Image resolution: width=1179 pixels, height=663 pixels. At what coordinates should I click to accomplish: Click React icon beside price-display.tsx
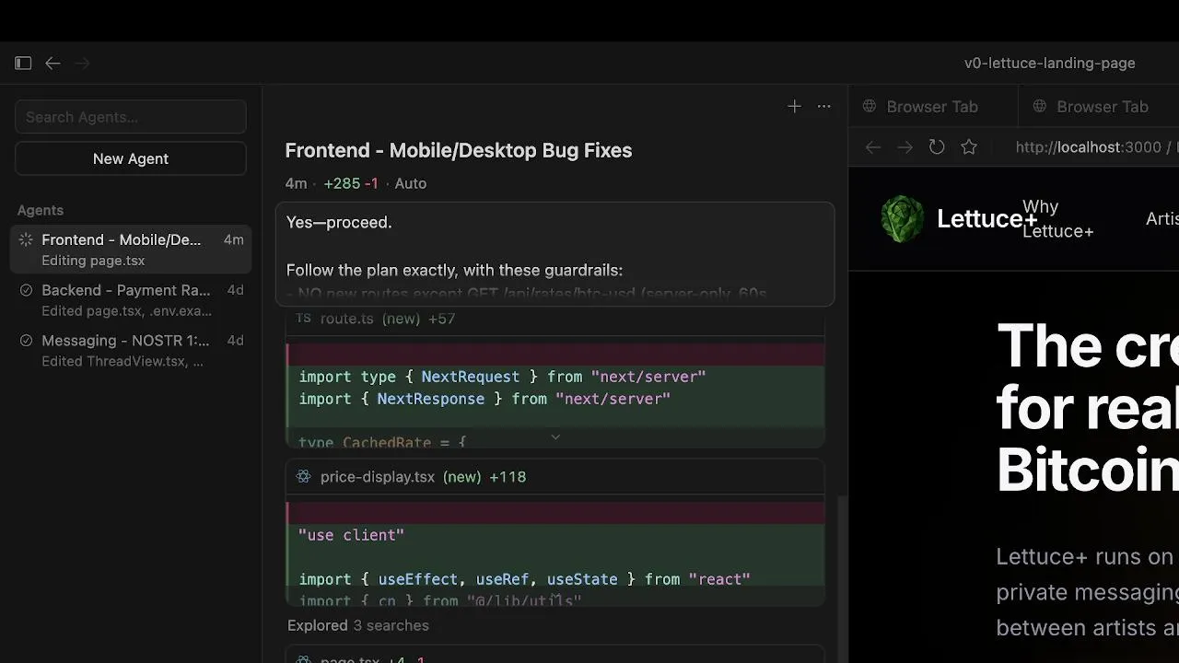point(303,476)
